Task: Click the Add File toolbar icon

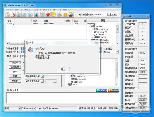Action: tap(7, 14)
